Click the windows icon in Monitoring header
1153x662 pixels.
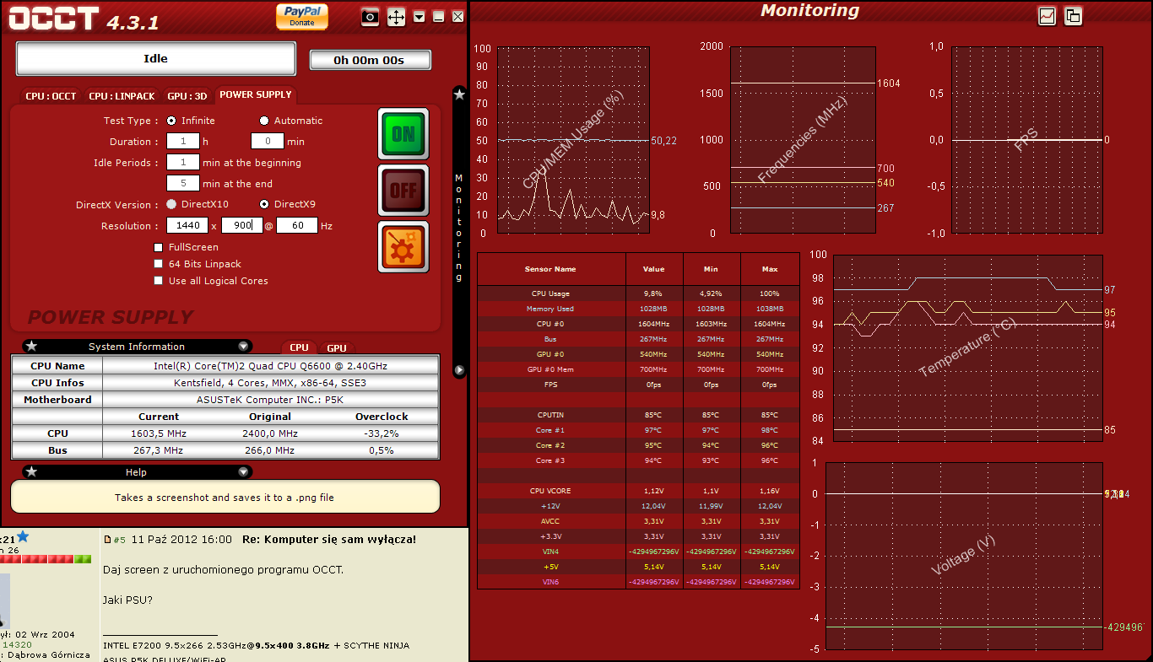pos(1073,15)
